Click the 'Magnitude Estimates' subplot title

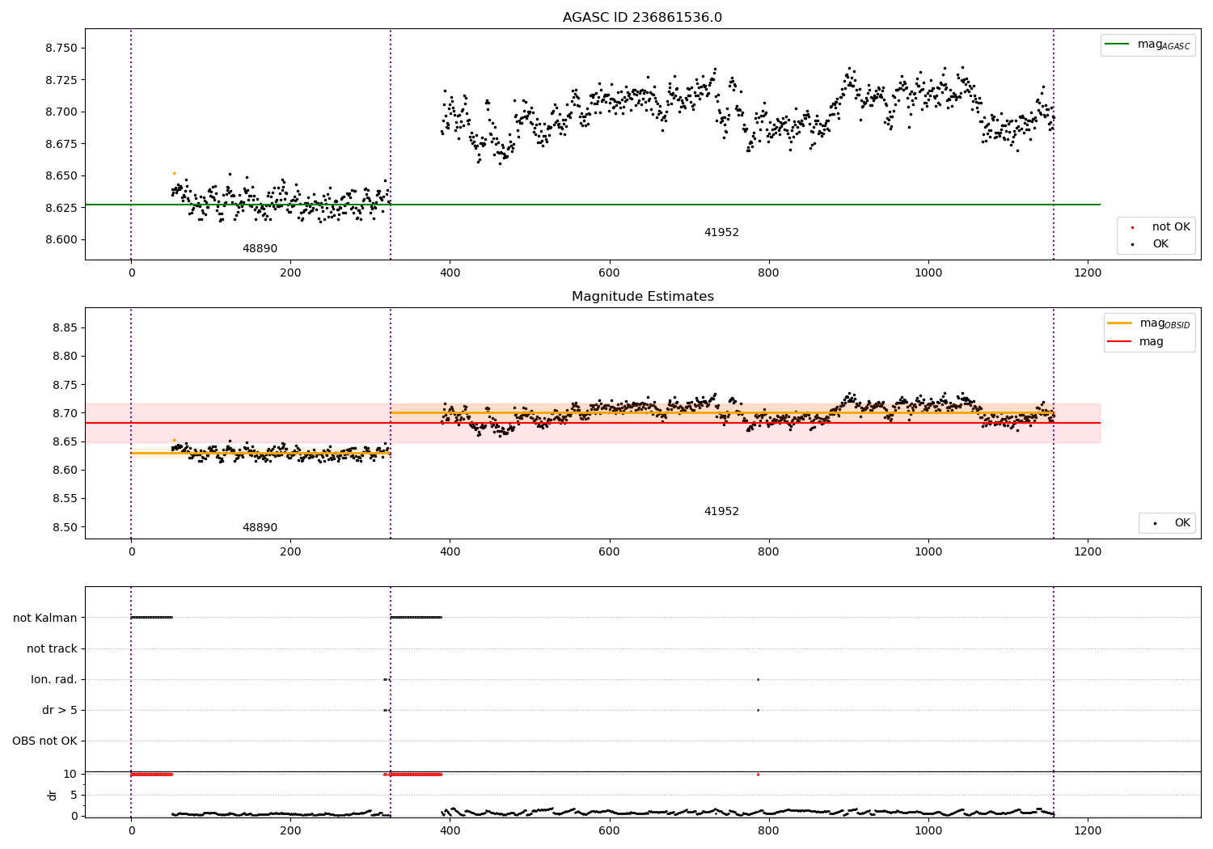pos(642,297)
